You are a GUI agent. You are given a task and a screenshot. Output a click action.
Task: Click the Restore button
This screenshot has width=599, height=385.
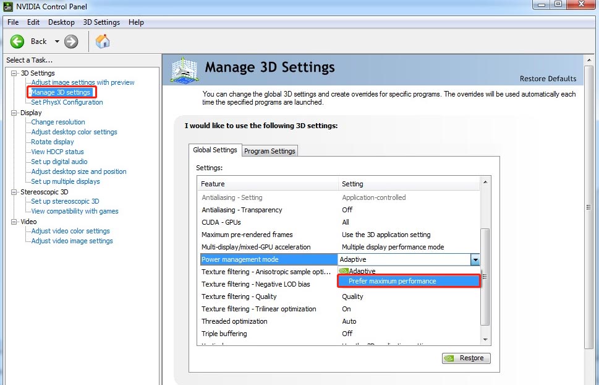click(x=465, y=358)
